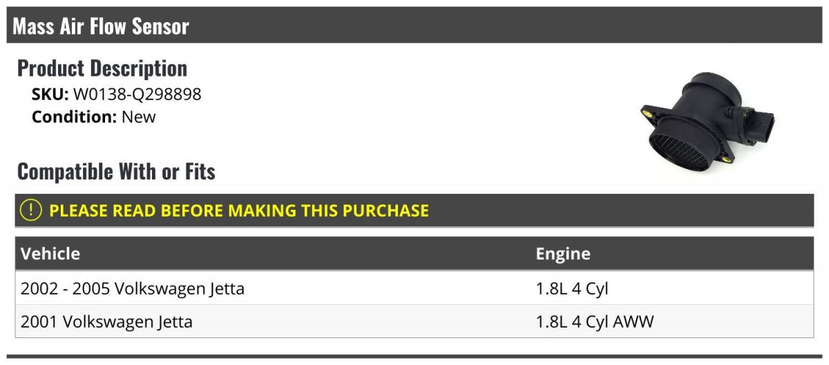This screenshot has width=829, height=365.
Task: Sort by the Engine column header
Action: click(x=563, y=253)
